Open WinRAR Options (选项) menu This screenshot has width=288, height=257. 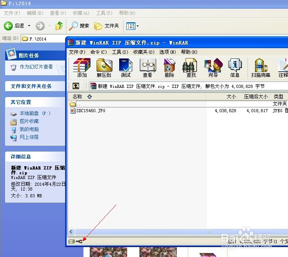tap(168, 52)
